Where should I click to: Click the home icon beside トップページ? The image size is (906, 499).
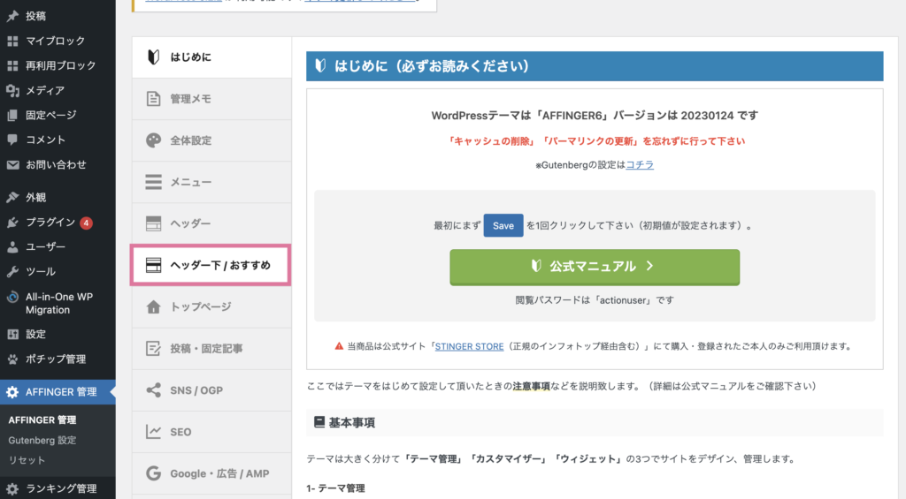(153, 306)
